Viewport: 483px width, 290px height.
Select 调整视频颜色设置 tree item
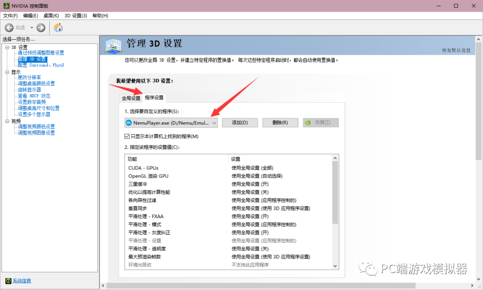[36, 127]
